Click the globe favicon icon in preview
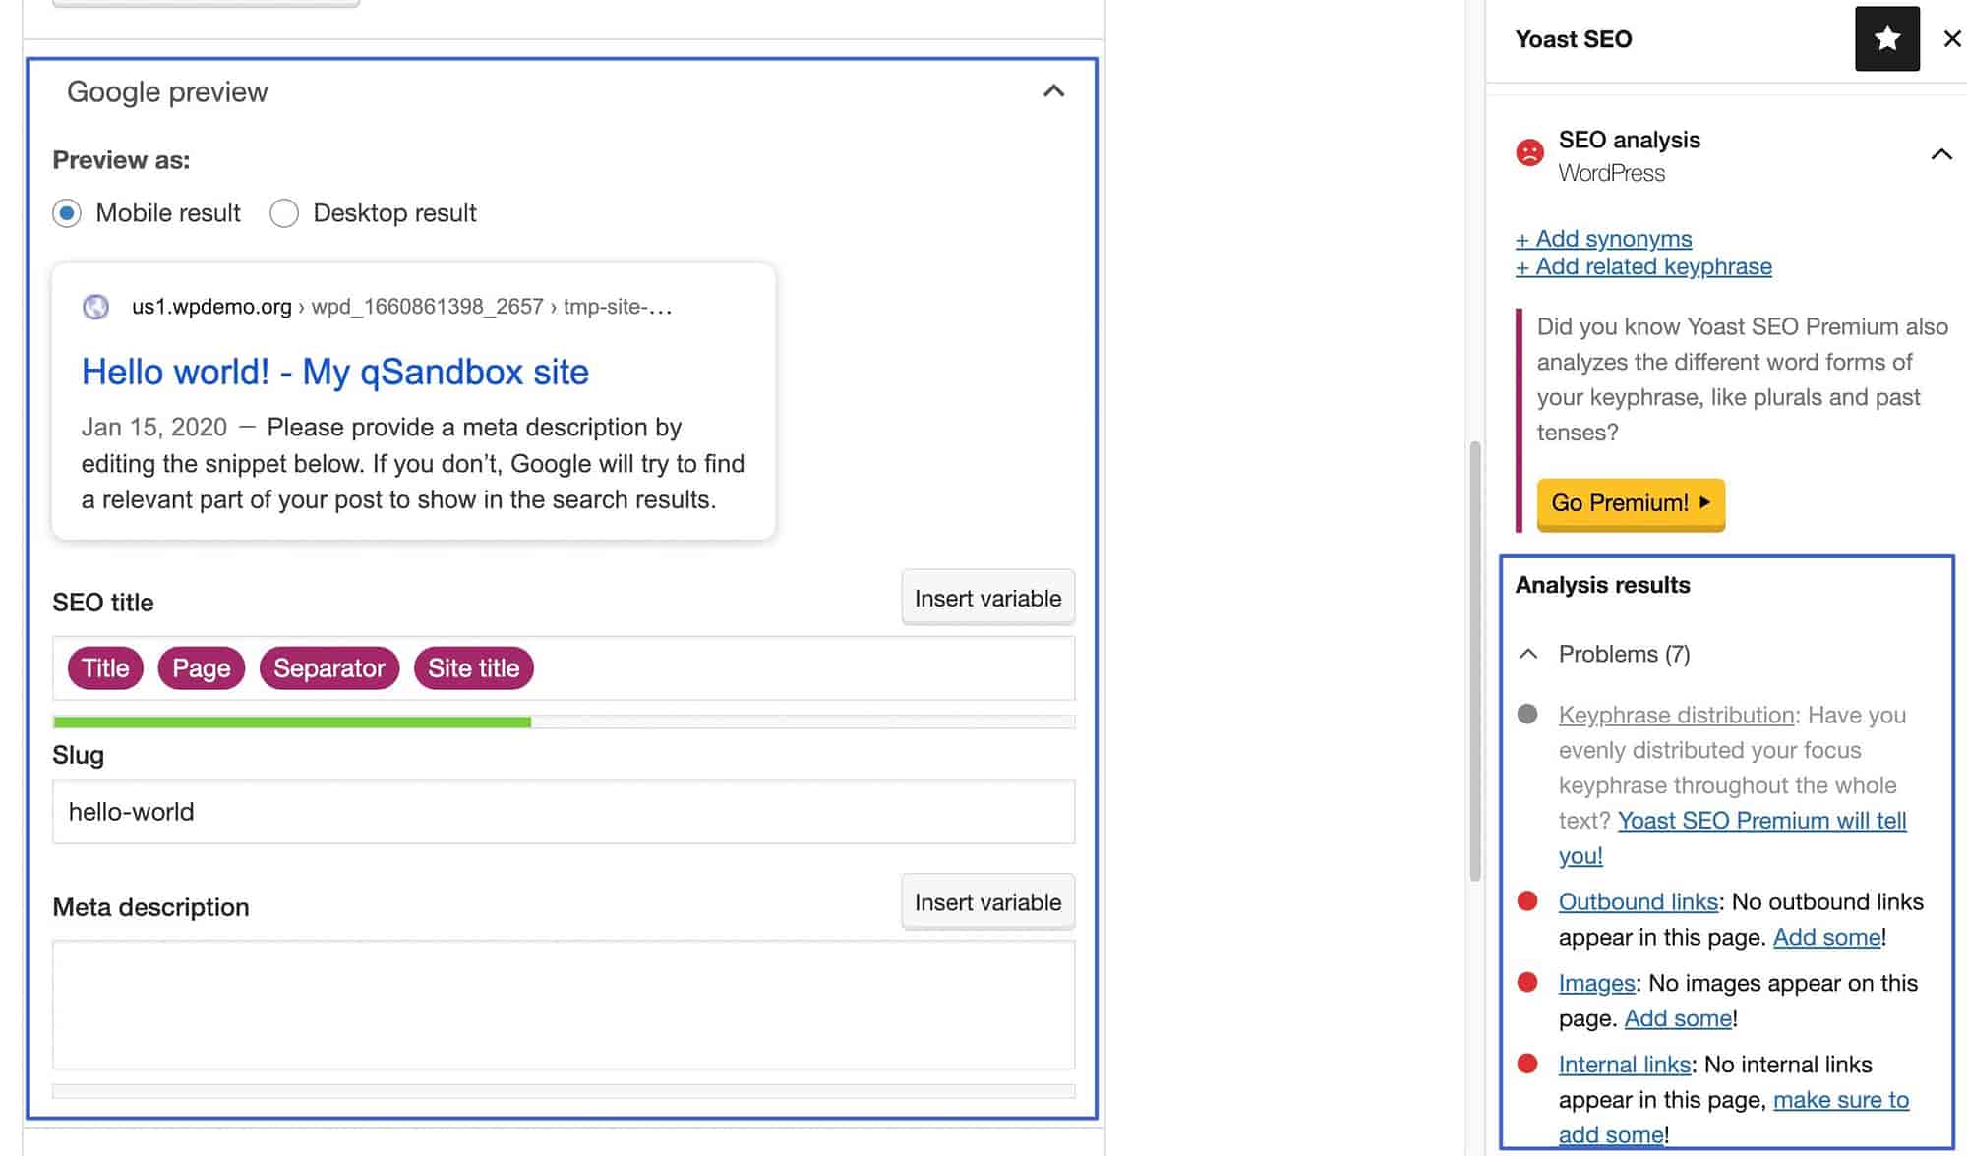 point(97,304)
